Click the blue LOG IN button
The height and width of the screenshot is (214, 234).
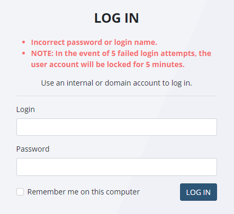[199, 192]
